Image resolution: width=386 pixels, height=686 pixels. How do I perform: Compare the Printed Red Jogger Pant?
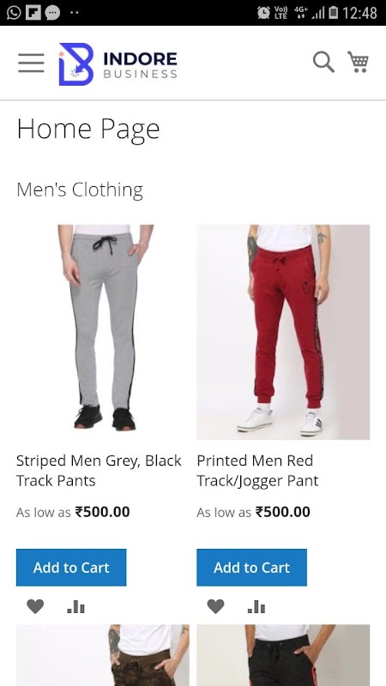coord(256,606)
